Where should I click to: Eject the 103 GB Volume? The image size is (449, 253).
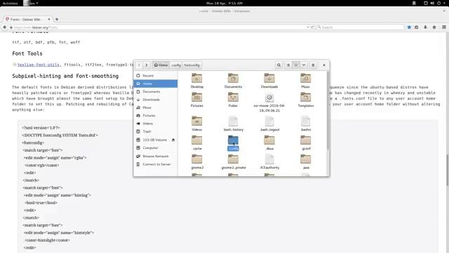173,140
